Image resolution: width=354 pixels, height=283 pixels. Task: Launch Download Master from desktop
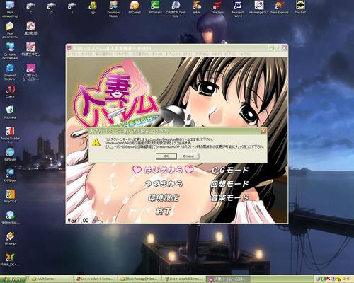pyautogui.click(x=113, y=9)
